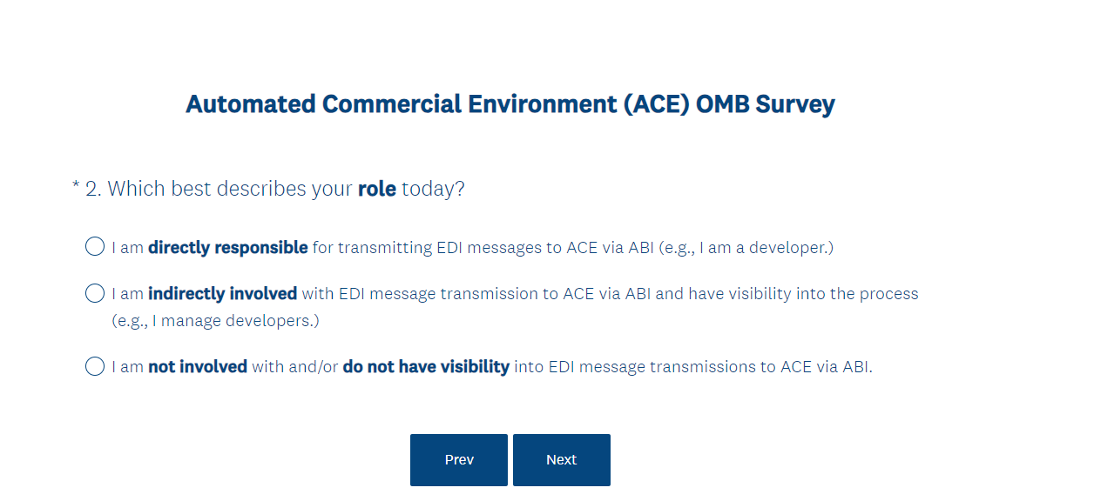Click the bold "directly responsible" label text
The height and width of the screenshot is (501, 1094).
coord(227,248)
